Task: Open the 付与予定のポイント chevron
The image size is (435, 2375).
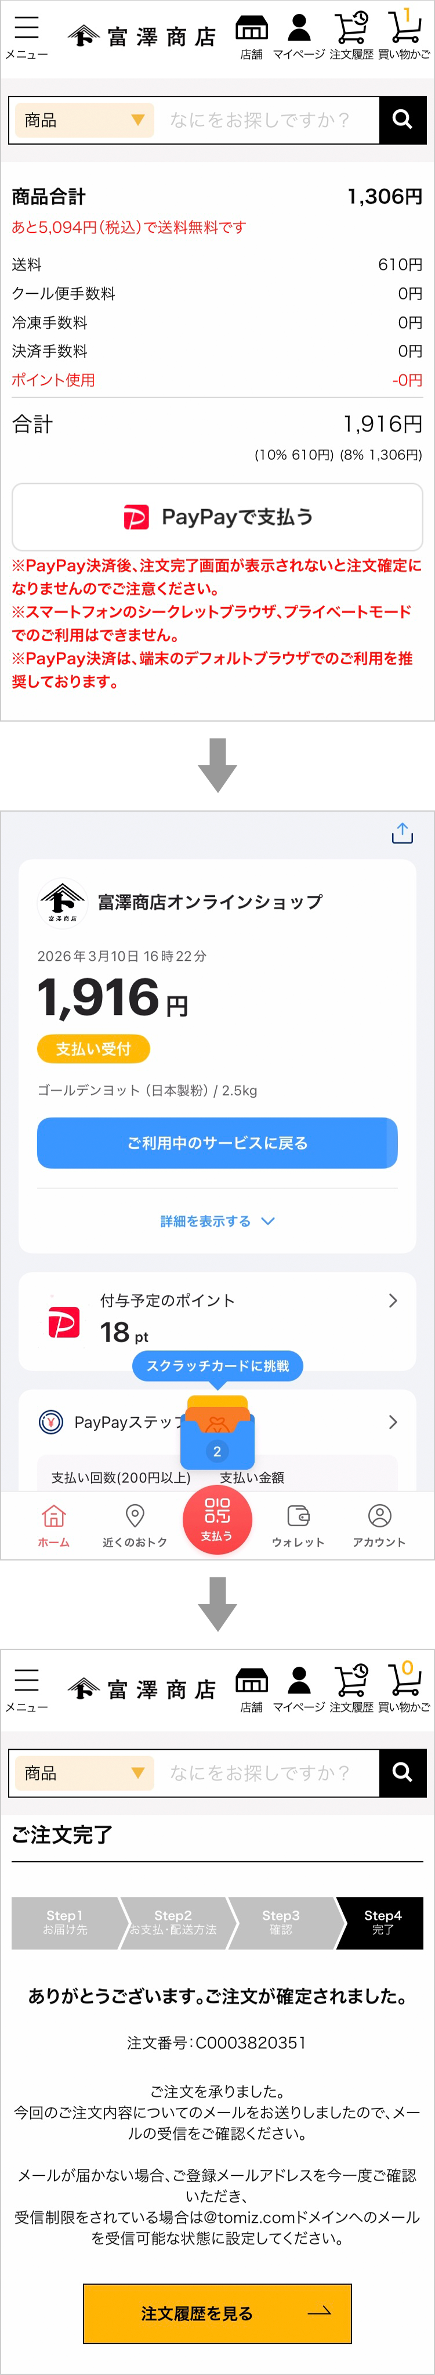Action: click(393, 1300)
